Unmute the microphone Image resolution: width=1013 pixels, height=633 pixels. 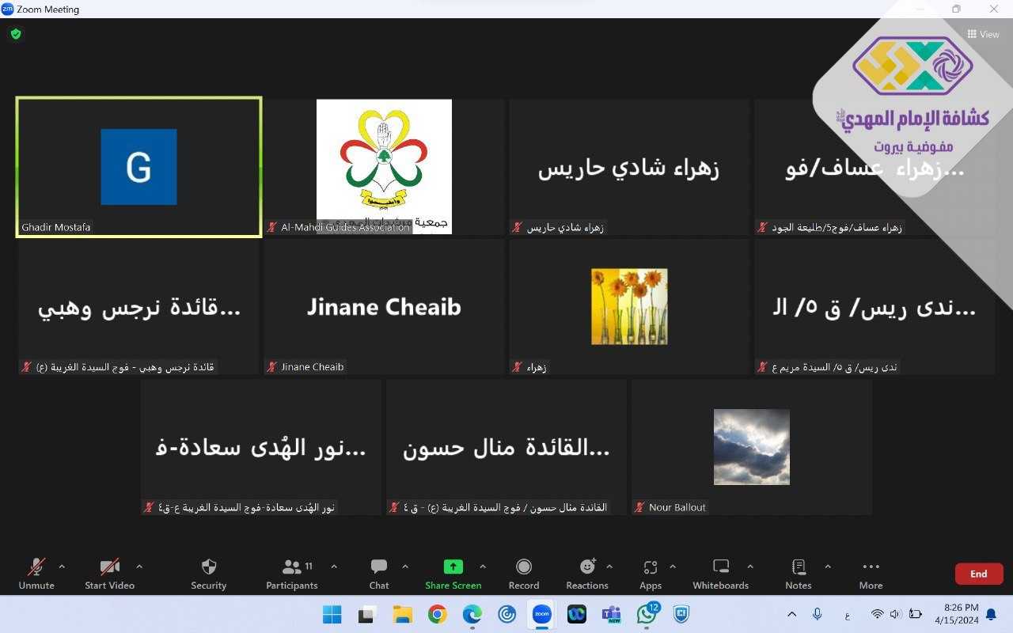pos(36,567)
